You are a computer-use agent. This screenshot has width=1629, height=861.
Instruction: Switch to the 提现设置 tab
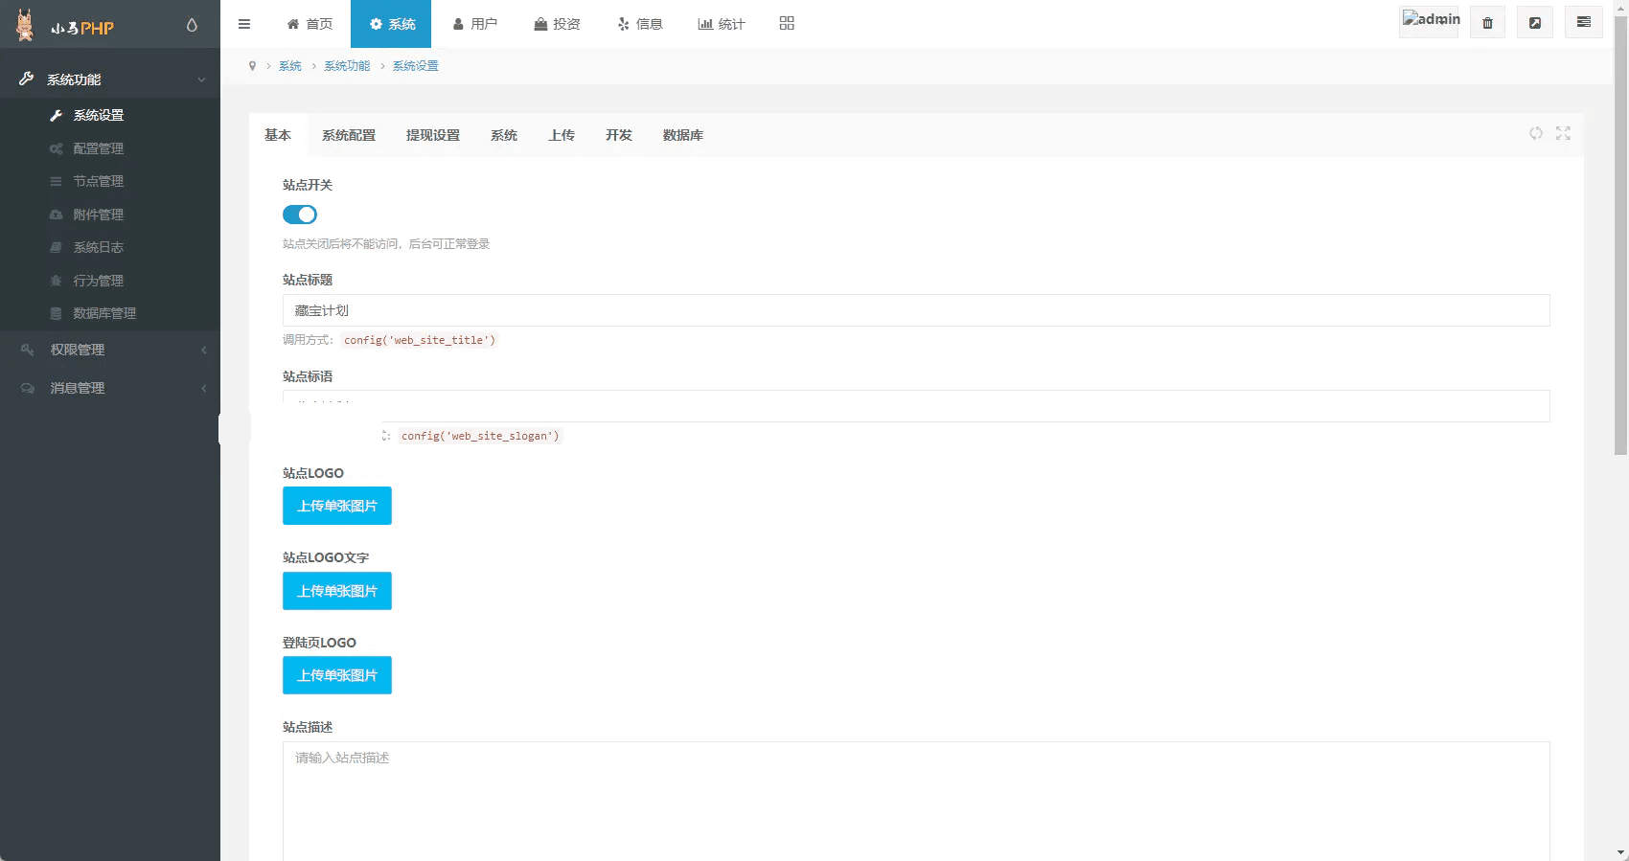point(433,135)
